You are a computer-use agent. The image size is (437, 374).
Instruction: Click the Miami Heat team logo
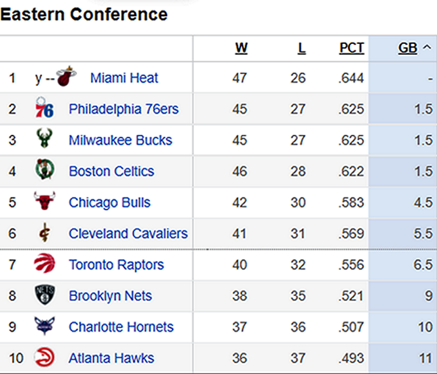click(x=65, y=78)
